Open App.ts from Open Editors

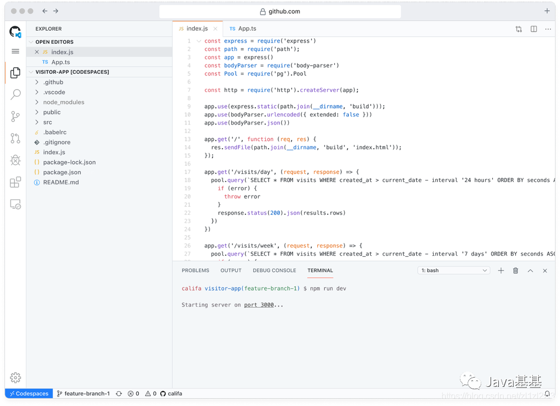[x=100, y=62]
